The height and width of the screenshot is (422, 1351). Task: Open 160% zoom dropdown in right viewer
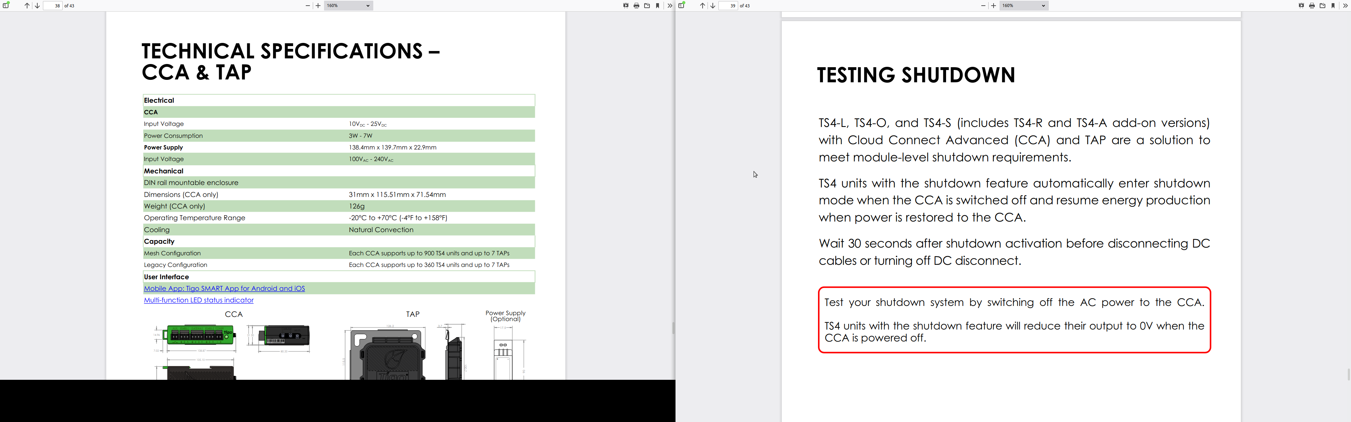[x=1024, y=6]
